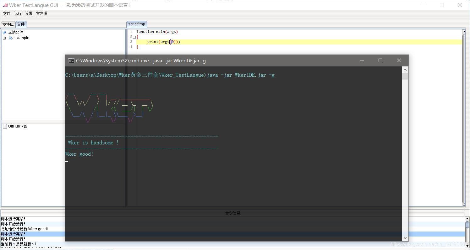Click the example folder icon

point(11,38)
